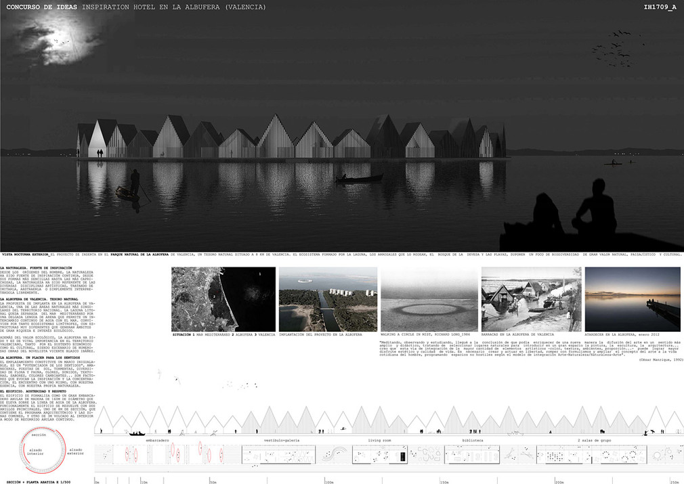Click the '2 salas de grupo' plan label
This screenshot has width=684, height=484.
pyautogui.click(x=594, y=441)
